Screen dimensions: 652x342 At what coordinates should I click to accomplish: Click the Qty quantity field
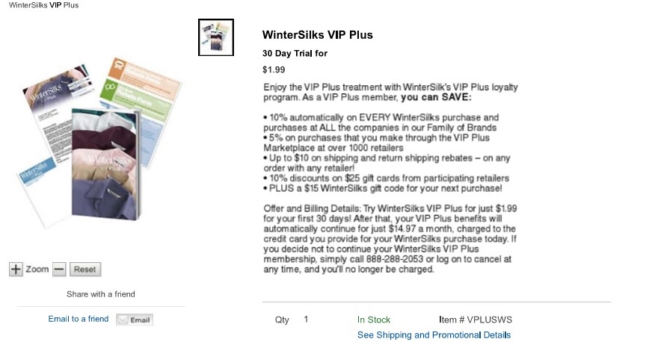[306, 319]
